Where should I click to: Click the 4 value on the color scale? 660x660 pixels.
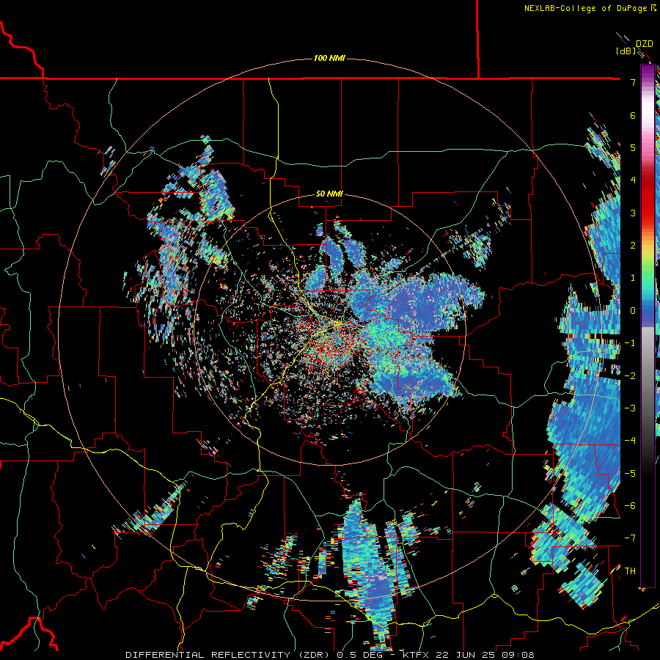click(x=633, y=180)
